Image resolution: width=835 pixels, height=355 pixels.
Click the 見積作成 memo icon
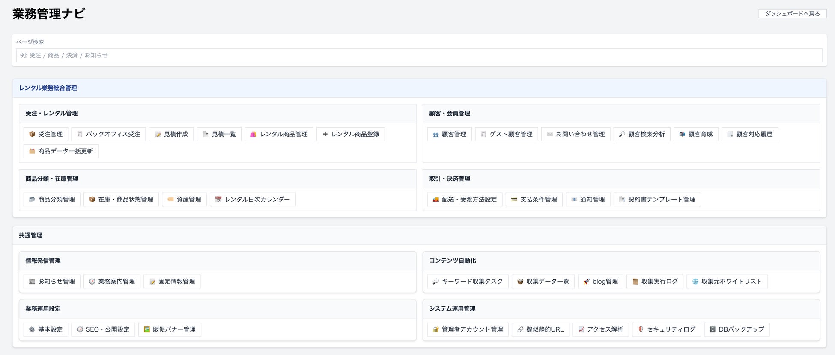(x=158, y=134)
